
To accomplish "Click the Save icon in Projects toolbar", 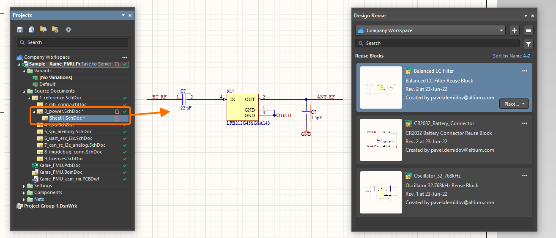I will point(20,30).
